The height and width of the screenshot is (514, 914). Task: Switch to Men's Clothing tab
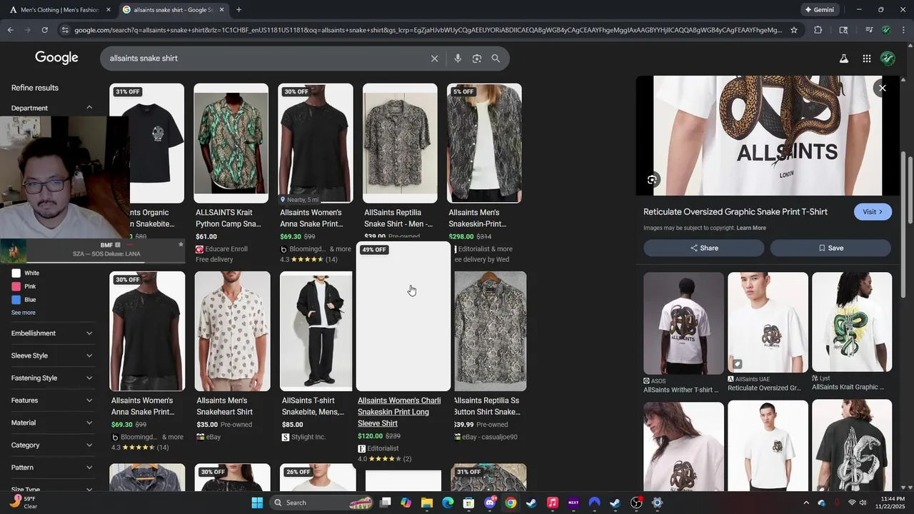click(60, 10)
